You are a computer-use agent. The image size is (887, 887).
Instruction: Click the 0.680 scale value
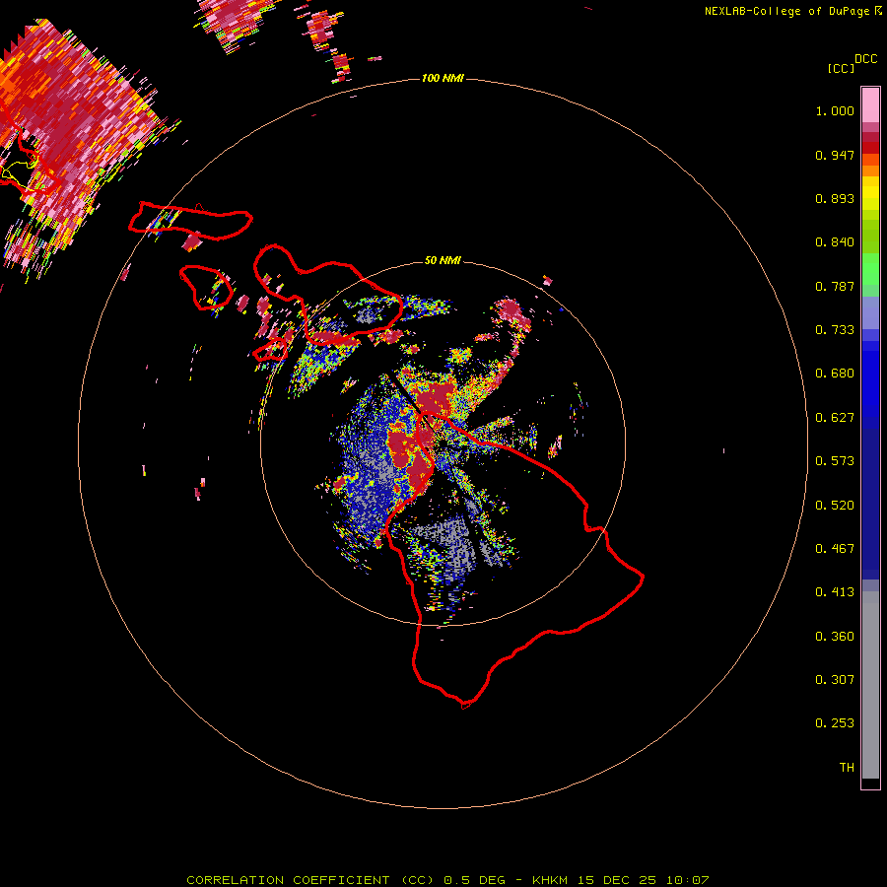click(835, 374)
